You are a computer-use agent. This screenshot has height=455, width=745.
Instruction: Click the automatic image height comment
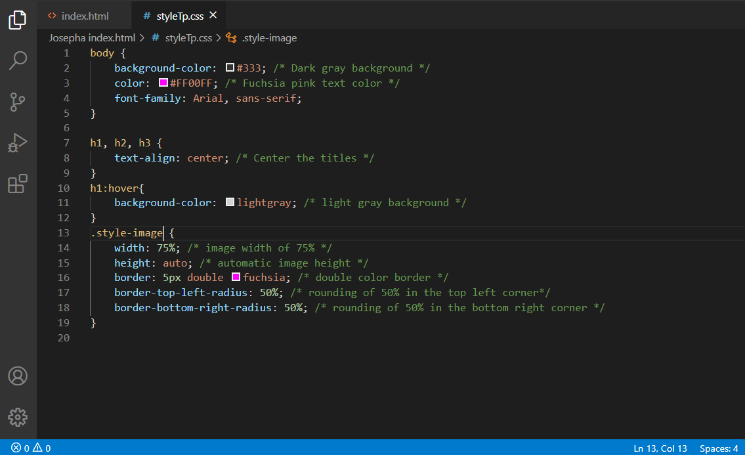(284, 263)
